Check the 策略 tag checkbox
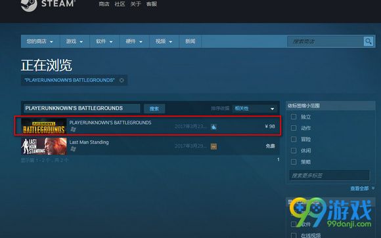 [294, 162]
